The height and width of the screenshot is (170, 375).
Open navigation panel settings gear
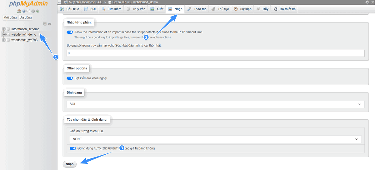tap(33, 11)
